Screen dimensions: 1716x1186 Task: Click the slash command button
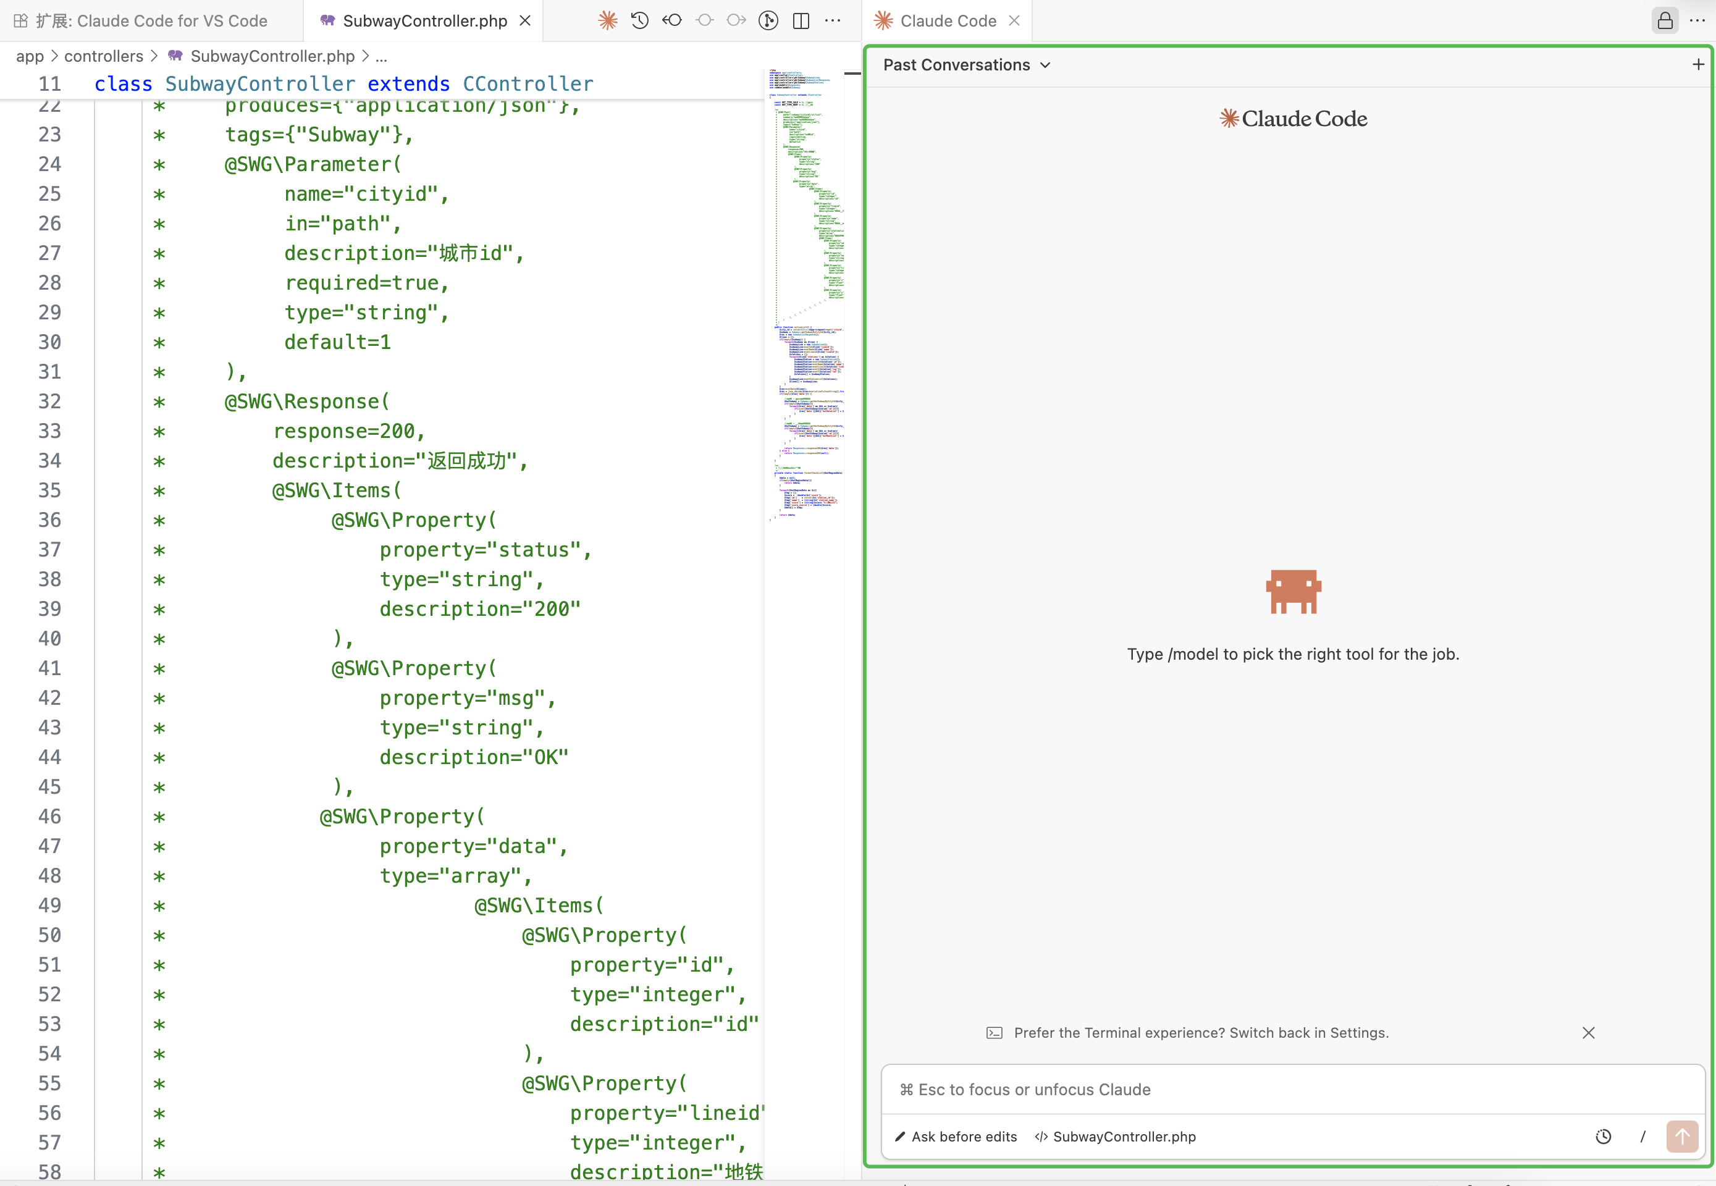pyautogui.click(x=1642, y=1136)
